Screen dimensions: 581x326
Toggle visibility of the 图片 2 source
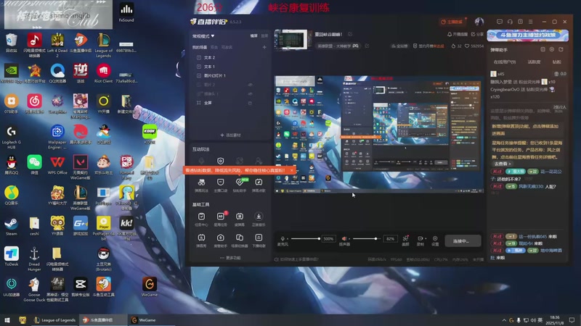[x=250, y=85]
